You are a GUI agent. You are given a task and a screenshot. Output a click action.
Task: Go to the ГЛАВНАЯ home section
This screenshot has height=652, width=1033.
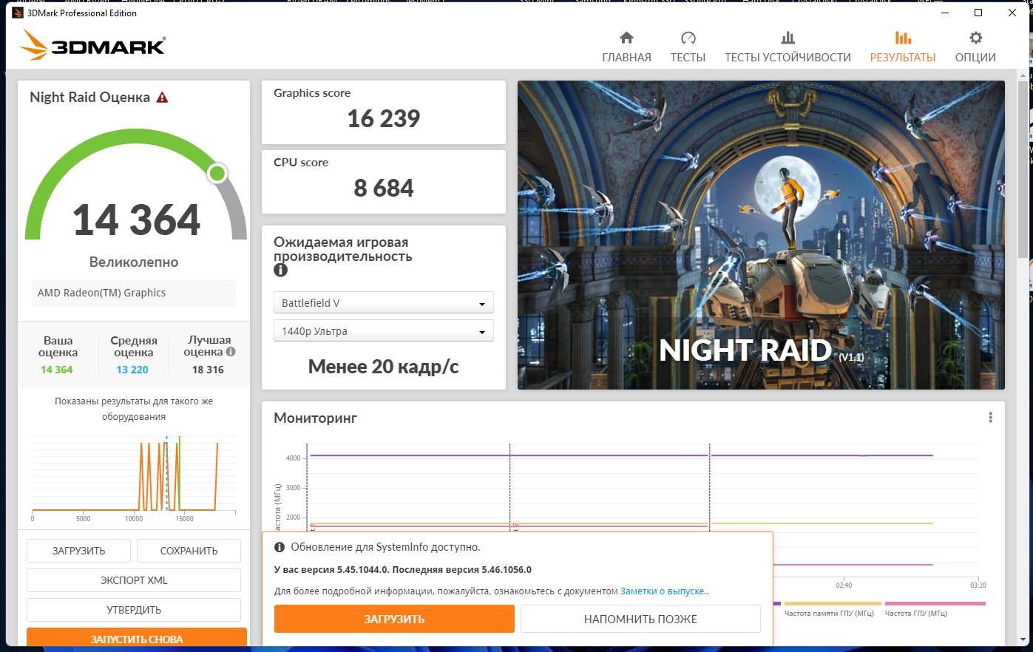[x=626, y=47]
